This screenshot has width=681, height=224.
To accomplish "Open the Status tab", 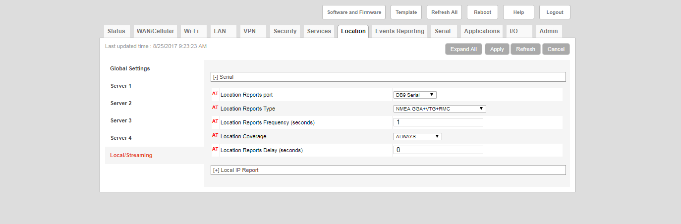I will click(116, 31).
